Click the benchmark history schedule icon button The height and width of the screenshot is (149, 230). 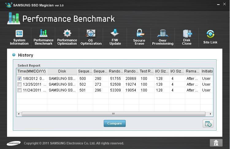tap(208, 124)
